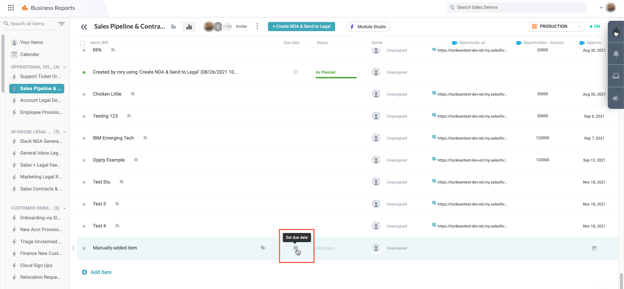Toggle status dot for Chicken Little
624x289 pixels.
pyautogui.click(x=84, y=95)
